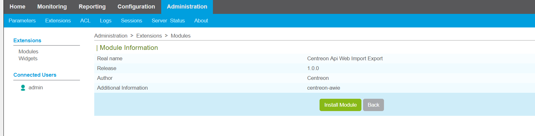Screen dimensions: 535x136
Task: Click the Back button
Action: (x=373, y=105)
